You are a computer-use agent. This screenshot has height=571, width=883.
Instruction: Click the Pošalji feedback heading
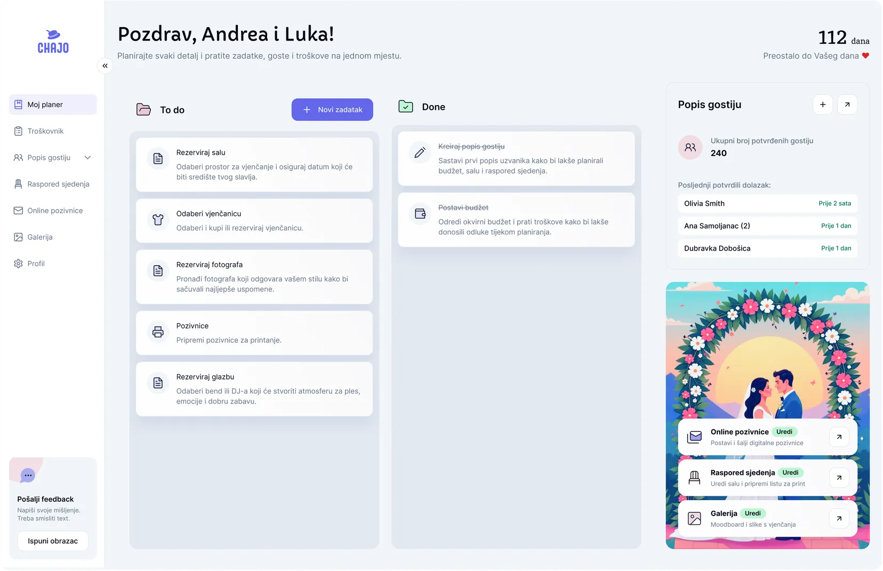point(45,500)
